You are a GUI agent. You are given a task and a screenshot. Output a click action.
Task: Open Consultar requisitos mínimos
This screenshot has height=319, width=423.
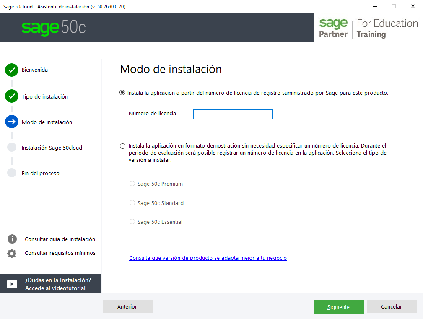click(x=60, y=253)
